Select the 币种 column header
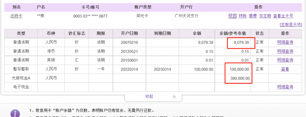306x117 pixels. click(51, 33)
